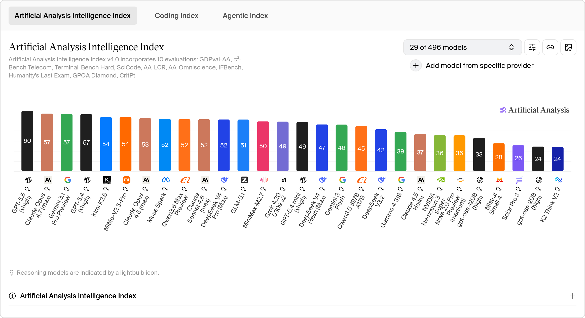Click the download image icon button
585x318 pixels.
click(x=568, y=47)
